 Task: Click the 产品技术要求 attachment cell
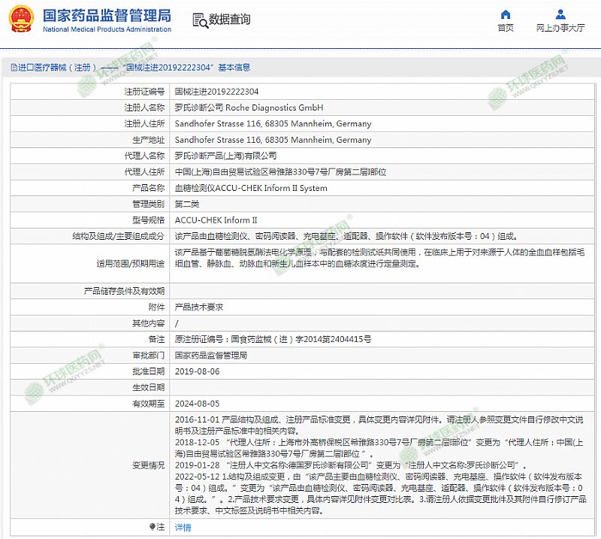pos(199,307)
